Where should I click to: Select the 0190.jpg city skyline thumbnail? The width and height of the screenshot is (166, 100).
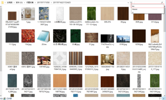point(123,39)
